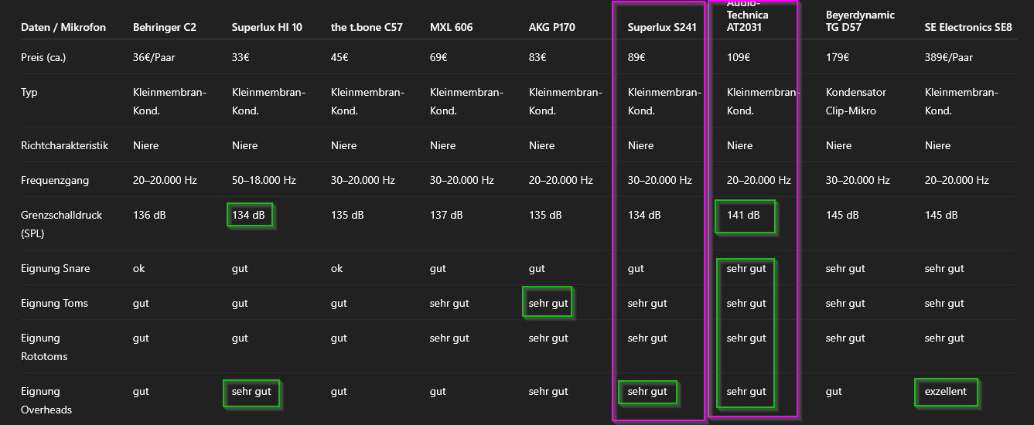Click AT2031's 'sehr gut' Overheads rating
1034x425 pixels.
point(746,391)
